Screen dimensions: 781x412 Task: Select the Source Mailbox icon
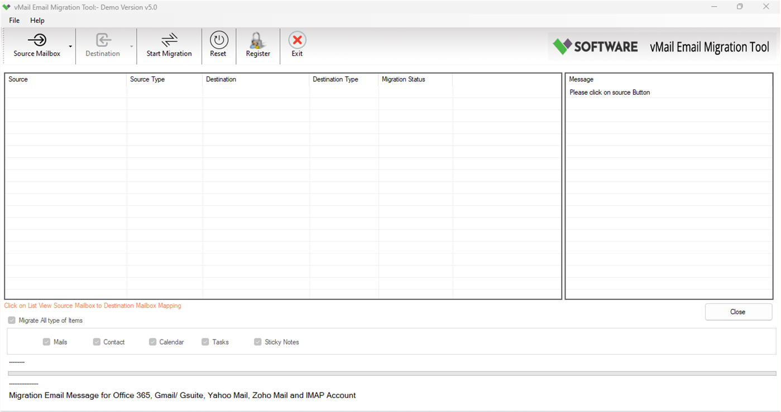click(x=37, y=45)
